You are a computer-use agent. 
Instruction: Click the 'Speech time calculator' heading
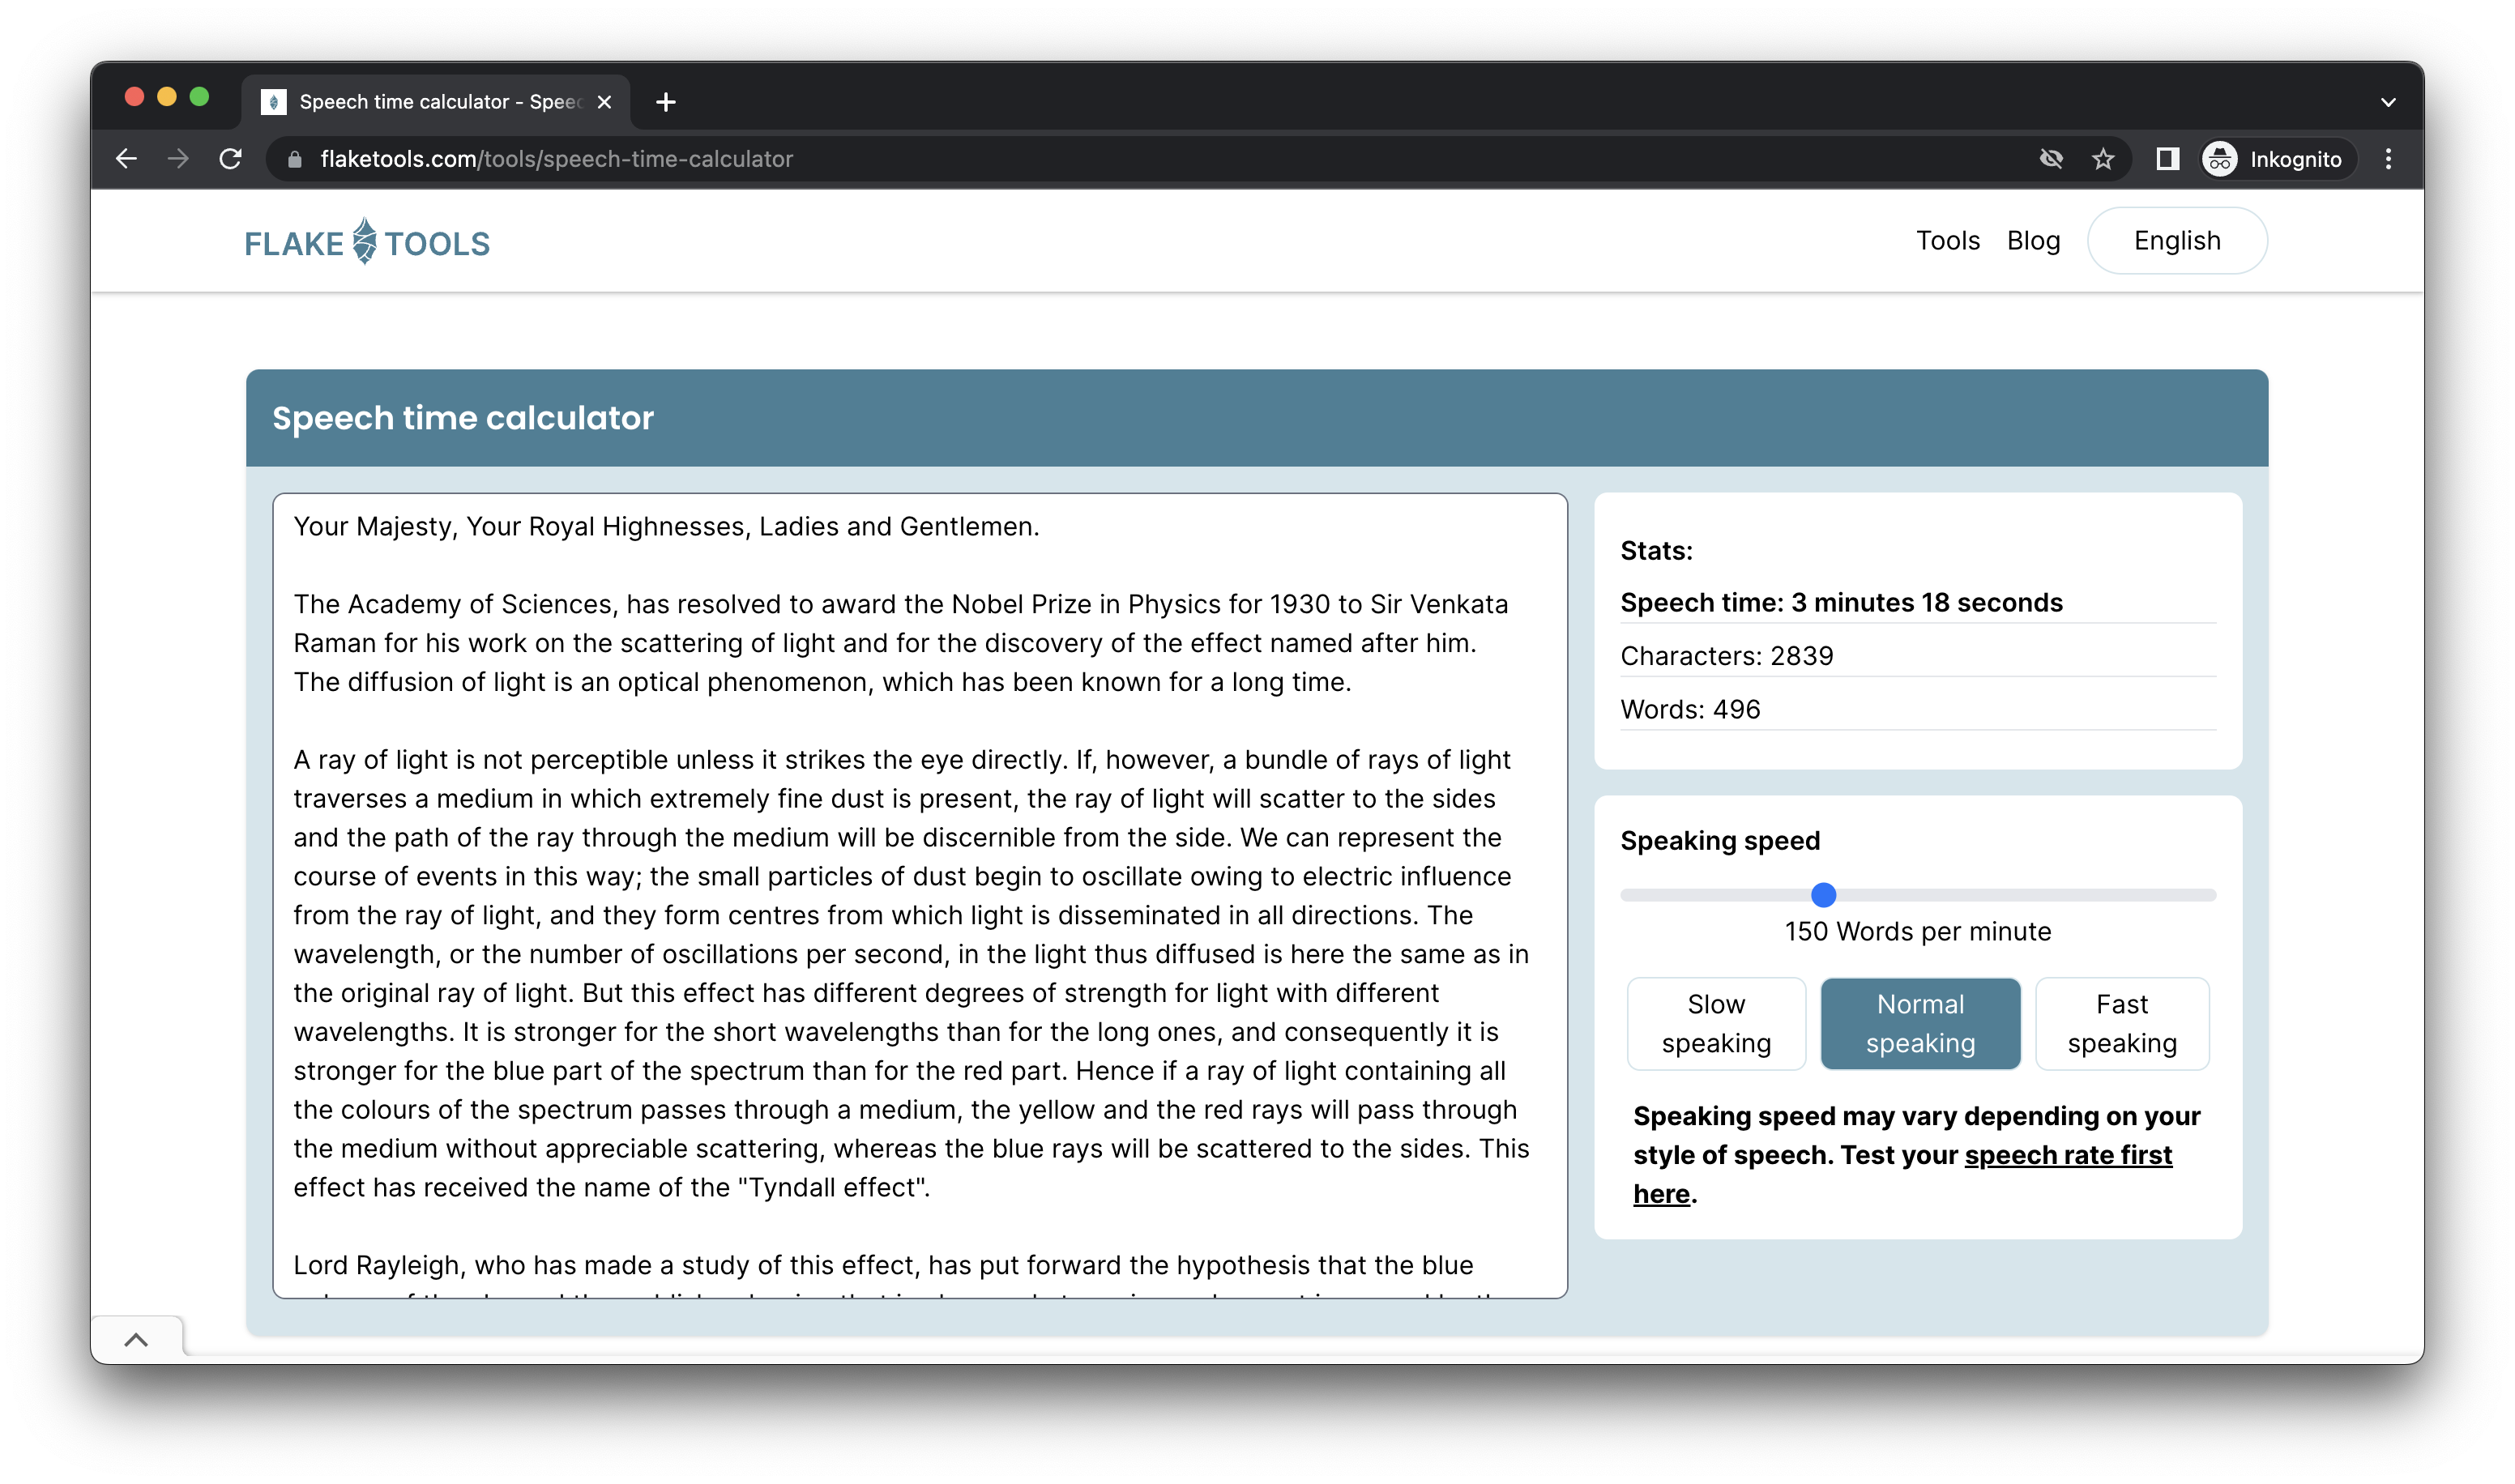pyautogui.click(x=462, y=418)
